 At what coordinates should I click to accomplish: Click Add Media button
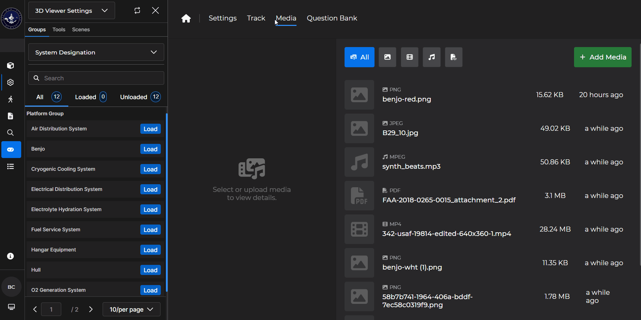(603, 57)
